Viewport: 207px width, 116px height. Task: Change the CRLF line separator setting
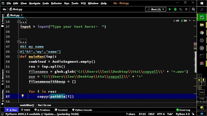coord(151,114)
